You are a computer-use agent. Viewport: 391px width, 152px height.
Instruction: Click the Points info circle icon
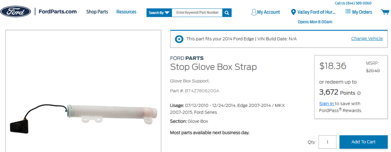click(x=359, y=94)
